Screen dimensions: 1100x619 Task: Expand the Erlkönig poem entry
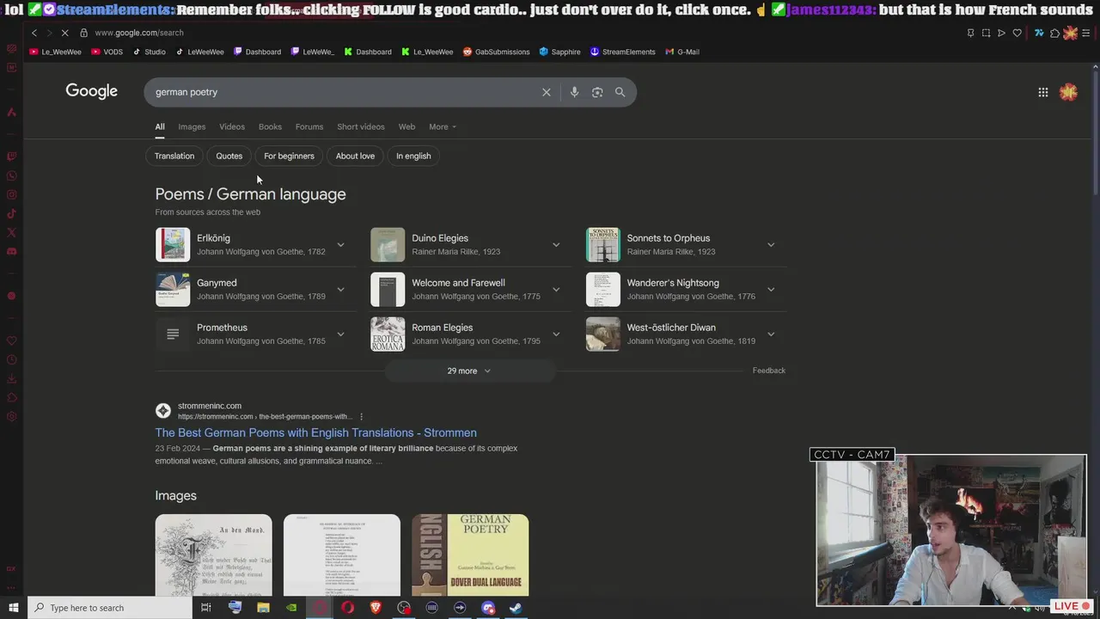click(x=340, y=245)
